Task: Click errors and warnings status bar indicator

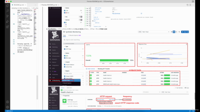Action: [10, 111]
